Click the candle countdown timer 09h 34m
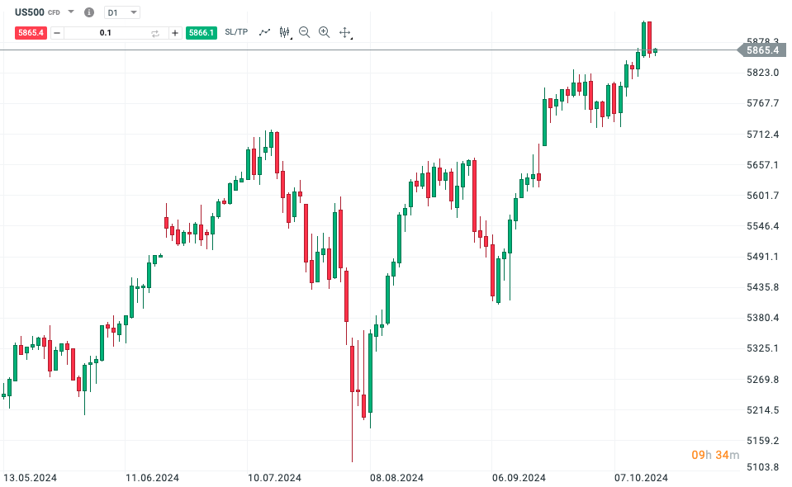 tap(715, 455)
